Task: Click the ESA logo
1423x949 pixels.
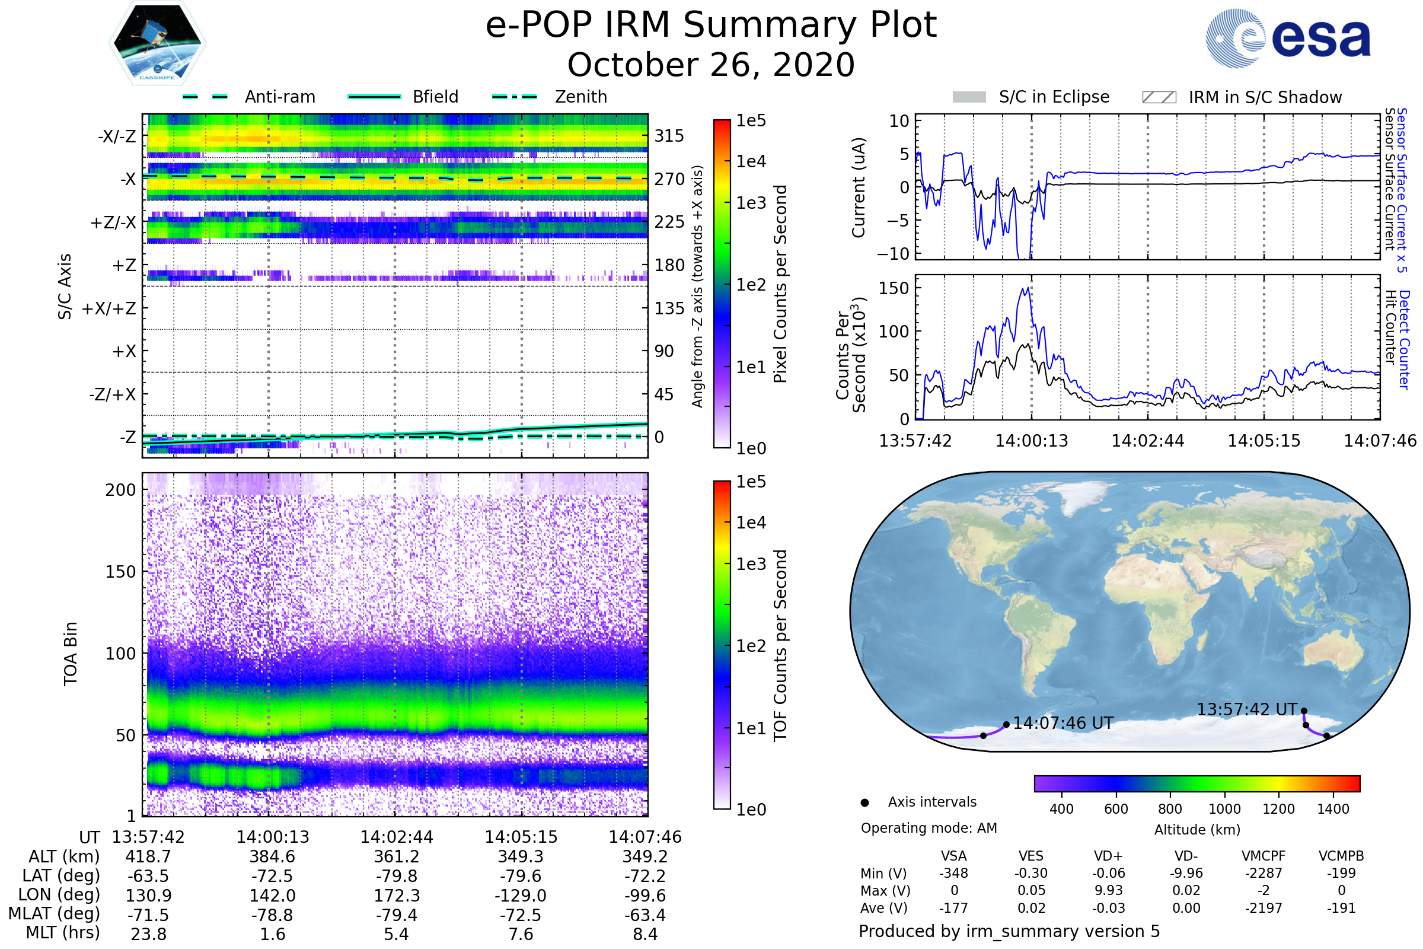Action: click(x=1288, y=38)
